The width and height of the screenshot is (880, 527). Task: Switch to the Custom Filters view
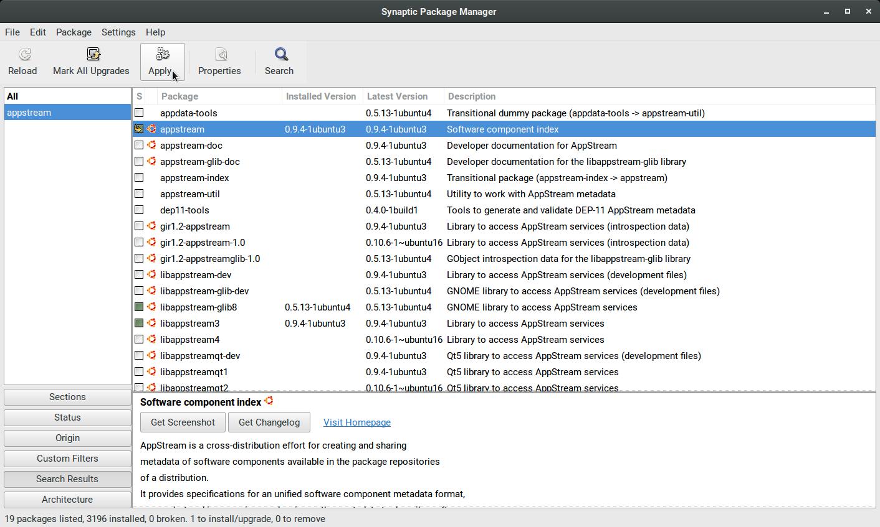pos(67,459)
